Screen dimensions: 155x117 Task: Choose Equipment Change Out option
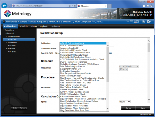pyautogui.click(x=83, y=69)
